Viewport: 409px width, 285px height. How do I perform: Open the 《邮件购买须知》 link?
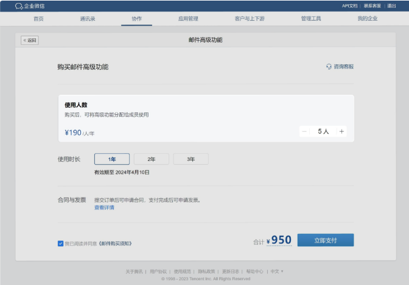pyautogui.click(x=116, y=243)
